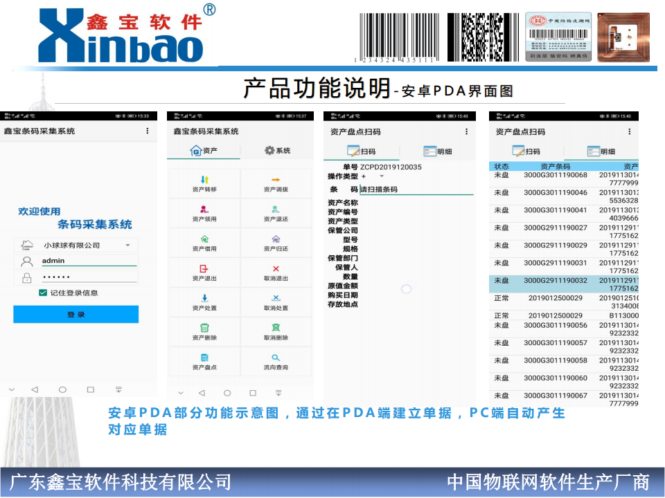Click the 资产条码 column header
665x498 pixels.
coord(555,167)
